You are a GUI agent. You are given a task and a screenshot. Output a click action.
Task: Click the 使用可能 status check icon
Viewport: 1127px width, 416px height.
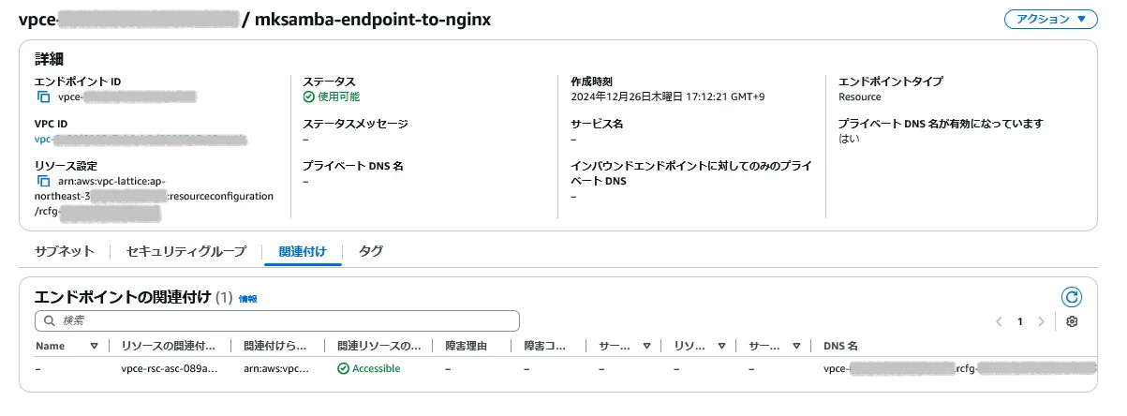point(308,97)
